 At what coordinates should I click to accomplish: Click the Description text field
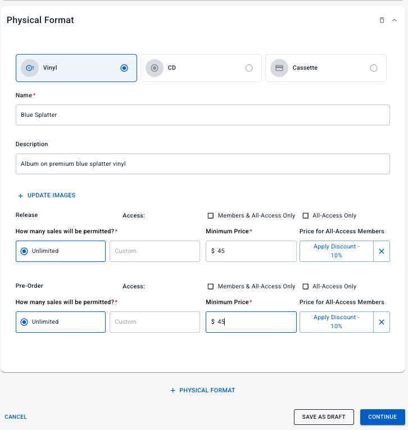pyautogui.click(x=202, y=164)
